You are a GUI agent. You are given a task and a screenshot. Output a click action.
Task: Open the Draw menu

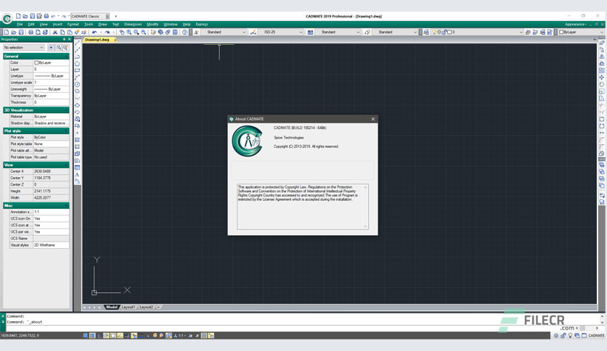pyautogui.click(x=102, y=25)
